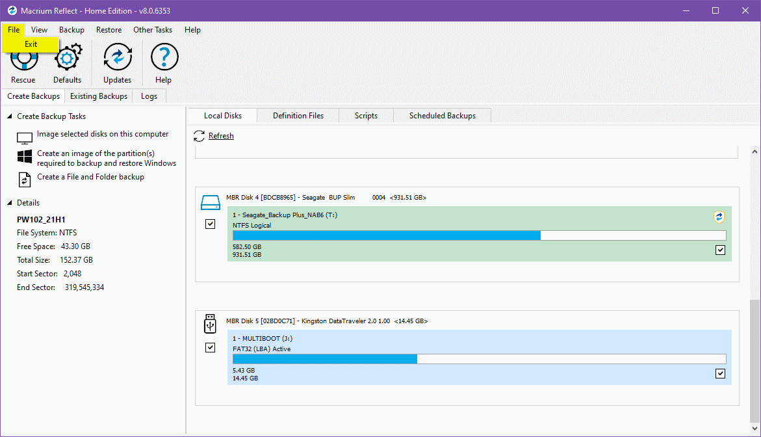Screen dimensions: 761x437
Task: Check for Updates icon
Action: pos(118,57)
